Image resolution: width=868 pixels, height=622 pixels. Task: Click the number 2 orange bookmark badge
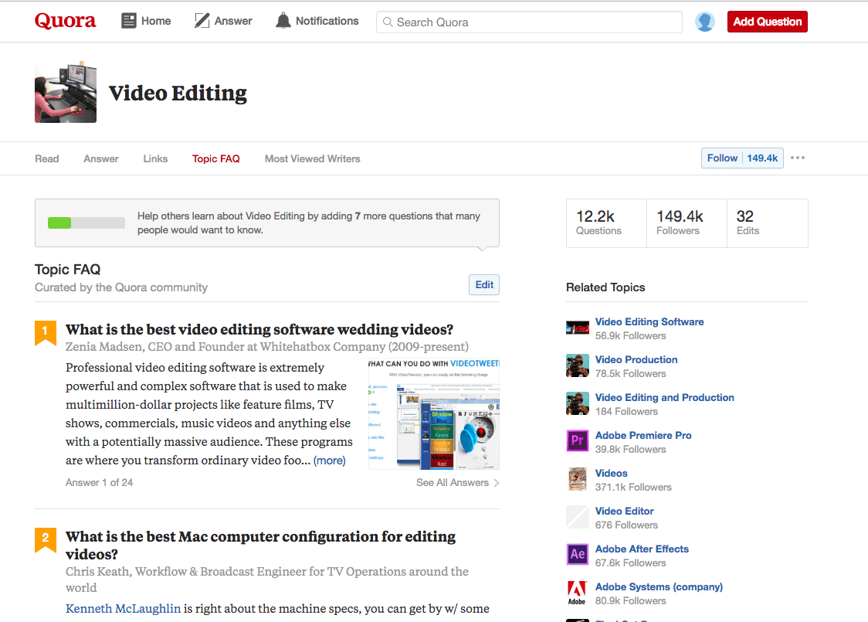[x=46, y=539]
